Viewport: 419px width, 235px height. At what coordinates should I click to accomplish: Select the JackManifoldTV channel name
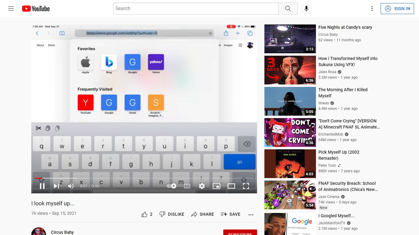pos(332,223)
